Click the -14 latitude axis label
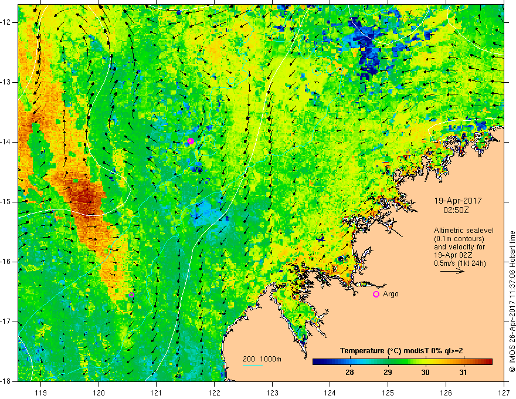516x399 pixels. tap(6, 142)
